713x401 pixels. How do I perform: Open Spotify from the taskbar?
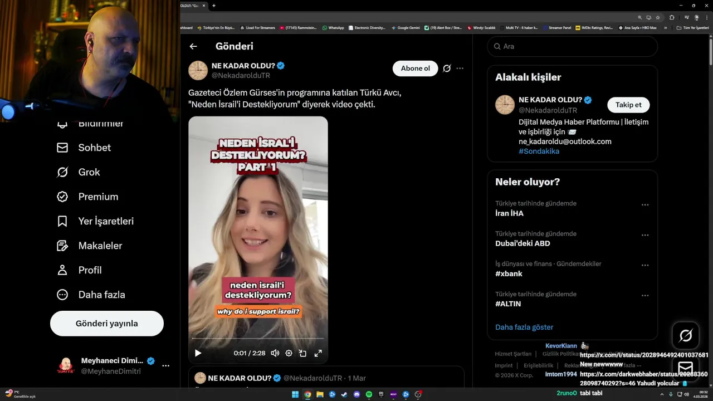pyautogui.click(x=369, y=394)
